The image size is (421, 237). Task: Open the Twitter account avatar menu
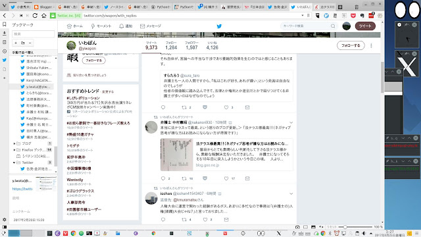(x=347, y=26)
